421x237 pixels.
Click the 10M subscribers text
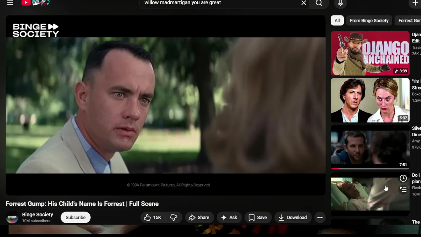tap(36, 221)
